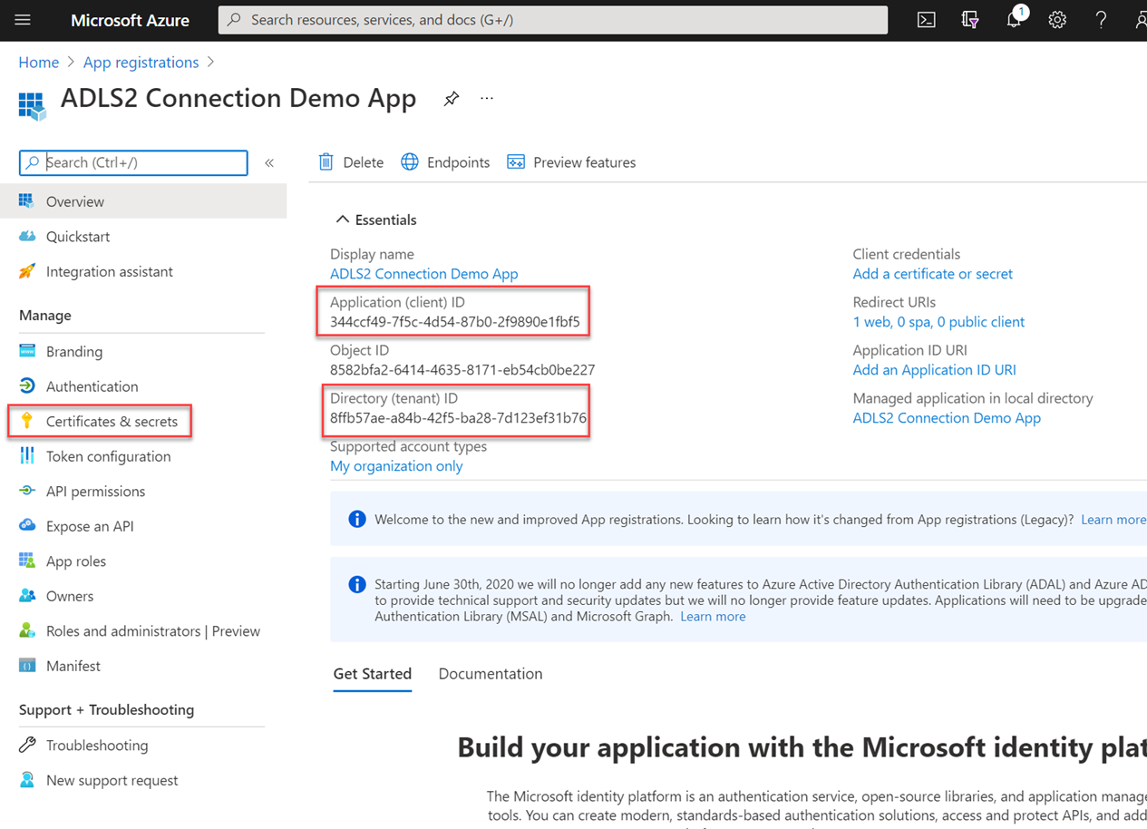Viewport: 1147px width, 829px height.
Task: Collapse the left navigation menu chevron
Action: [x=269, y=162]
